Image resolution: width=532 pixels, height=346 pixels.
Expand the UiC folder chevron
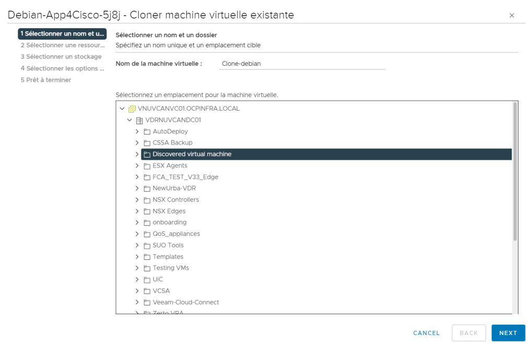click(137, 280)
